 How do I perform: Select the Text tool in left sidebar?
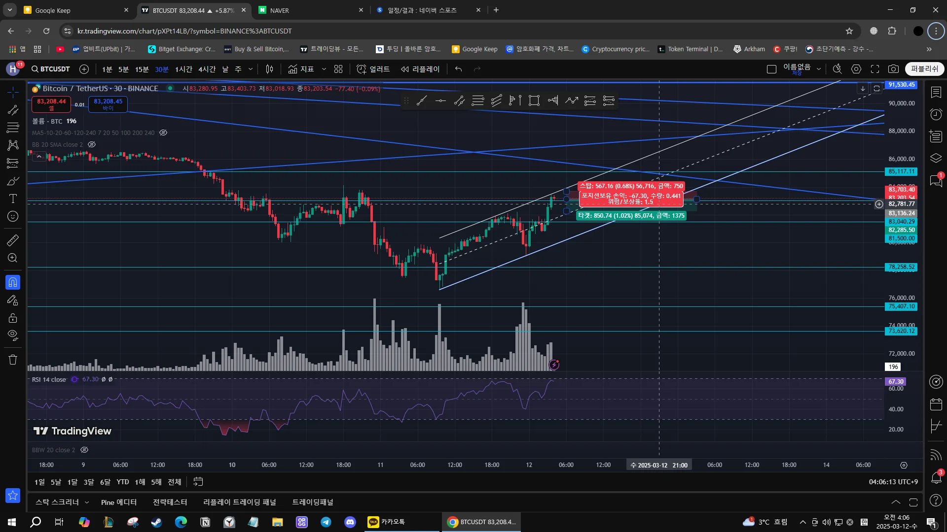pyautogui.click(x=13, y=199)
